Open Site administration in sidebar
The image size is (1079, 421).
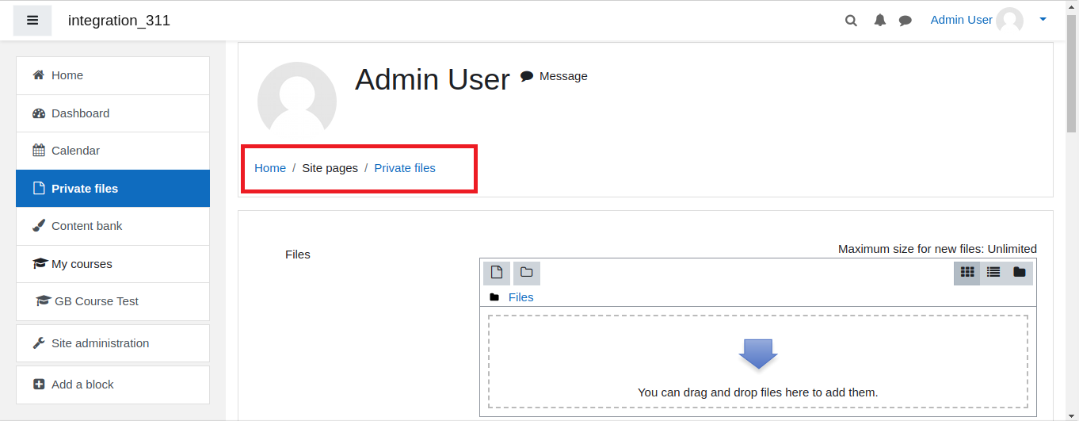tap(112, 343)
